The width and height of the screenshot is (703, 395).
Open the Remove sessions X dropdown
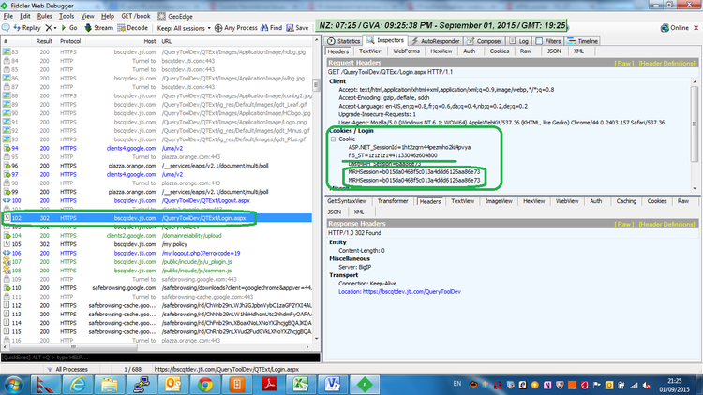coord(51,28)
